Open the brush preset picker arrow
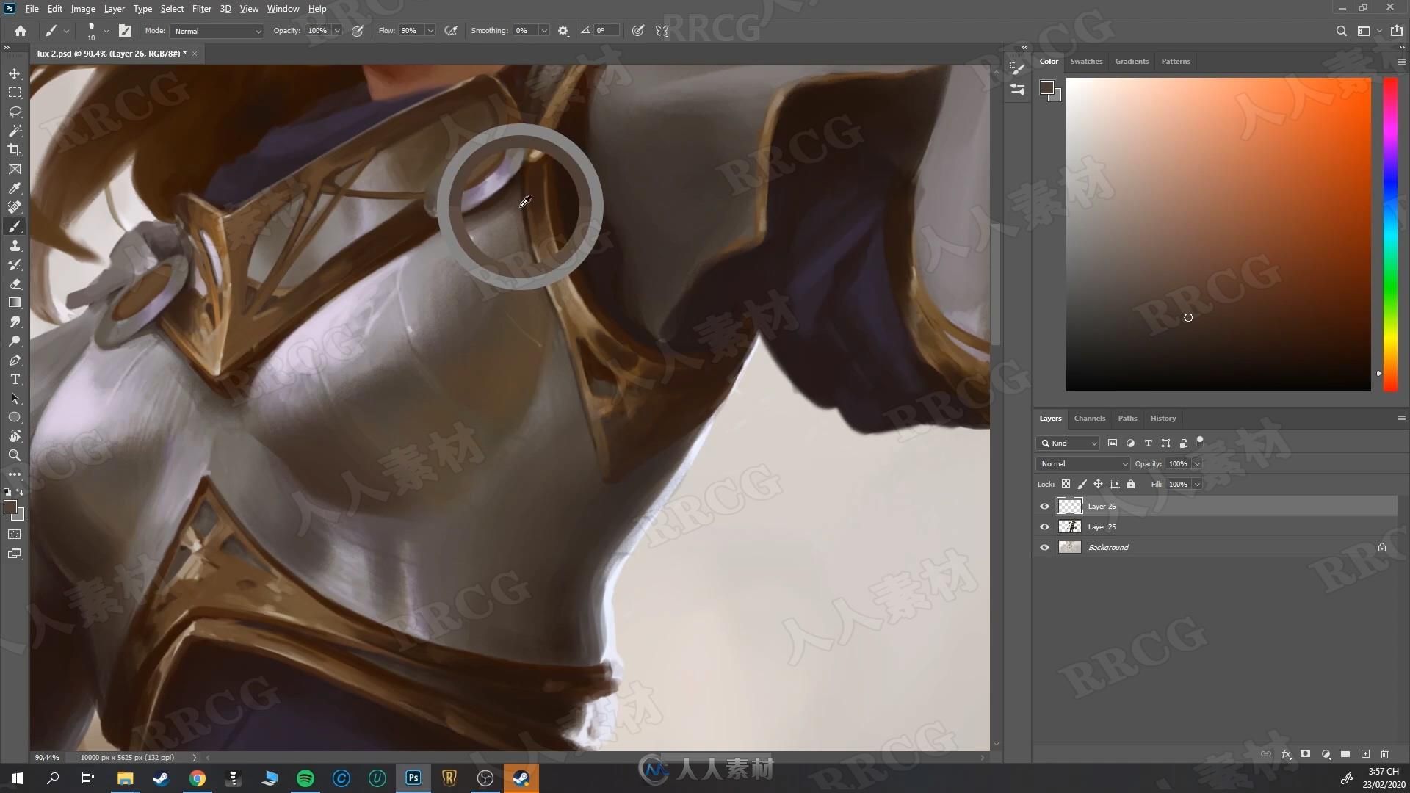Image resolution: width=1410 pixels, height=793 pixels. pos(106,31)
